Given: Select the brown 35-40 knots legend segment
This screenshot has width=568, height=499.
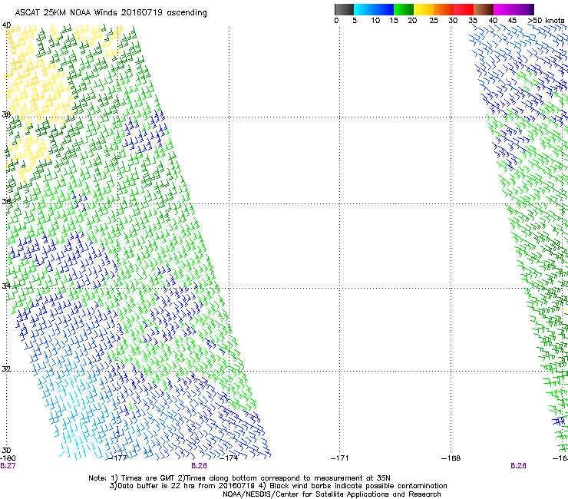Looking at the screenshot, I should [x=484, y=9].
